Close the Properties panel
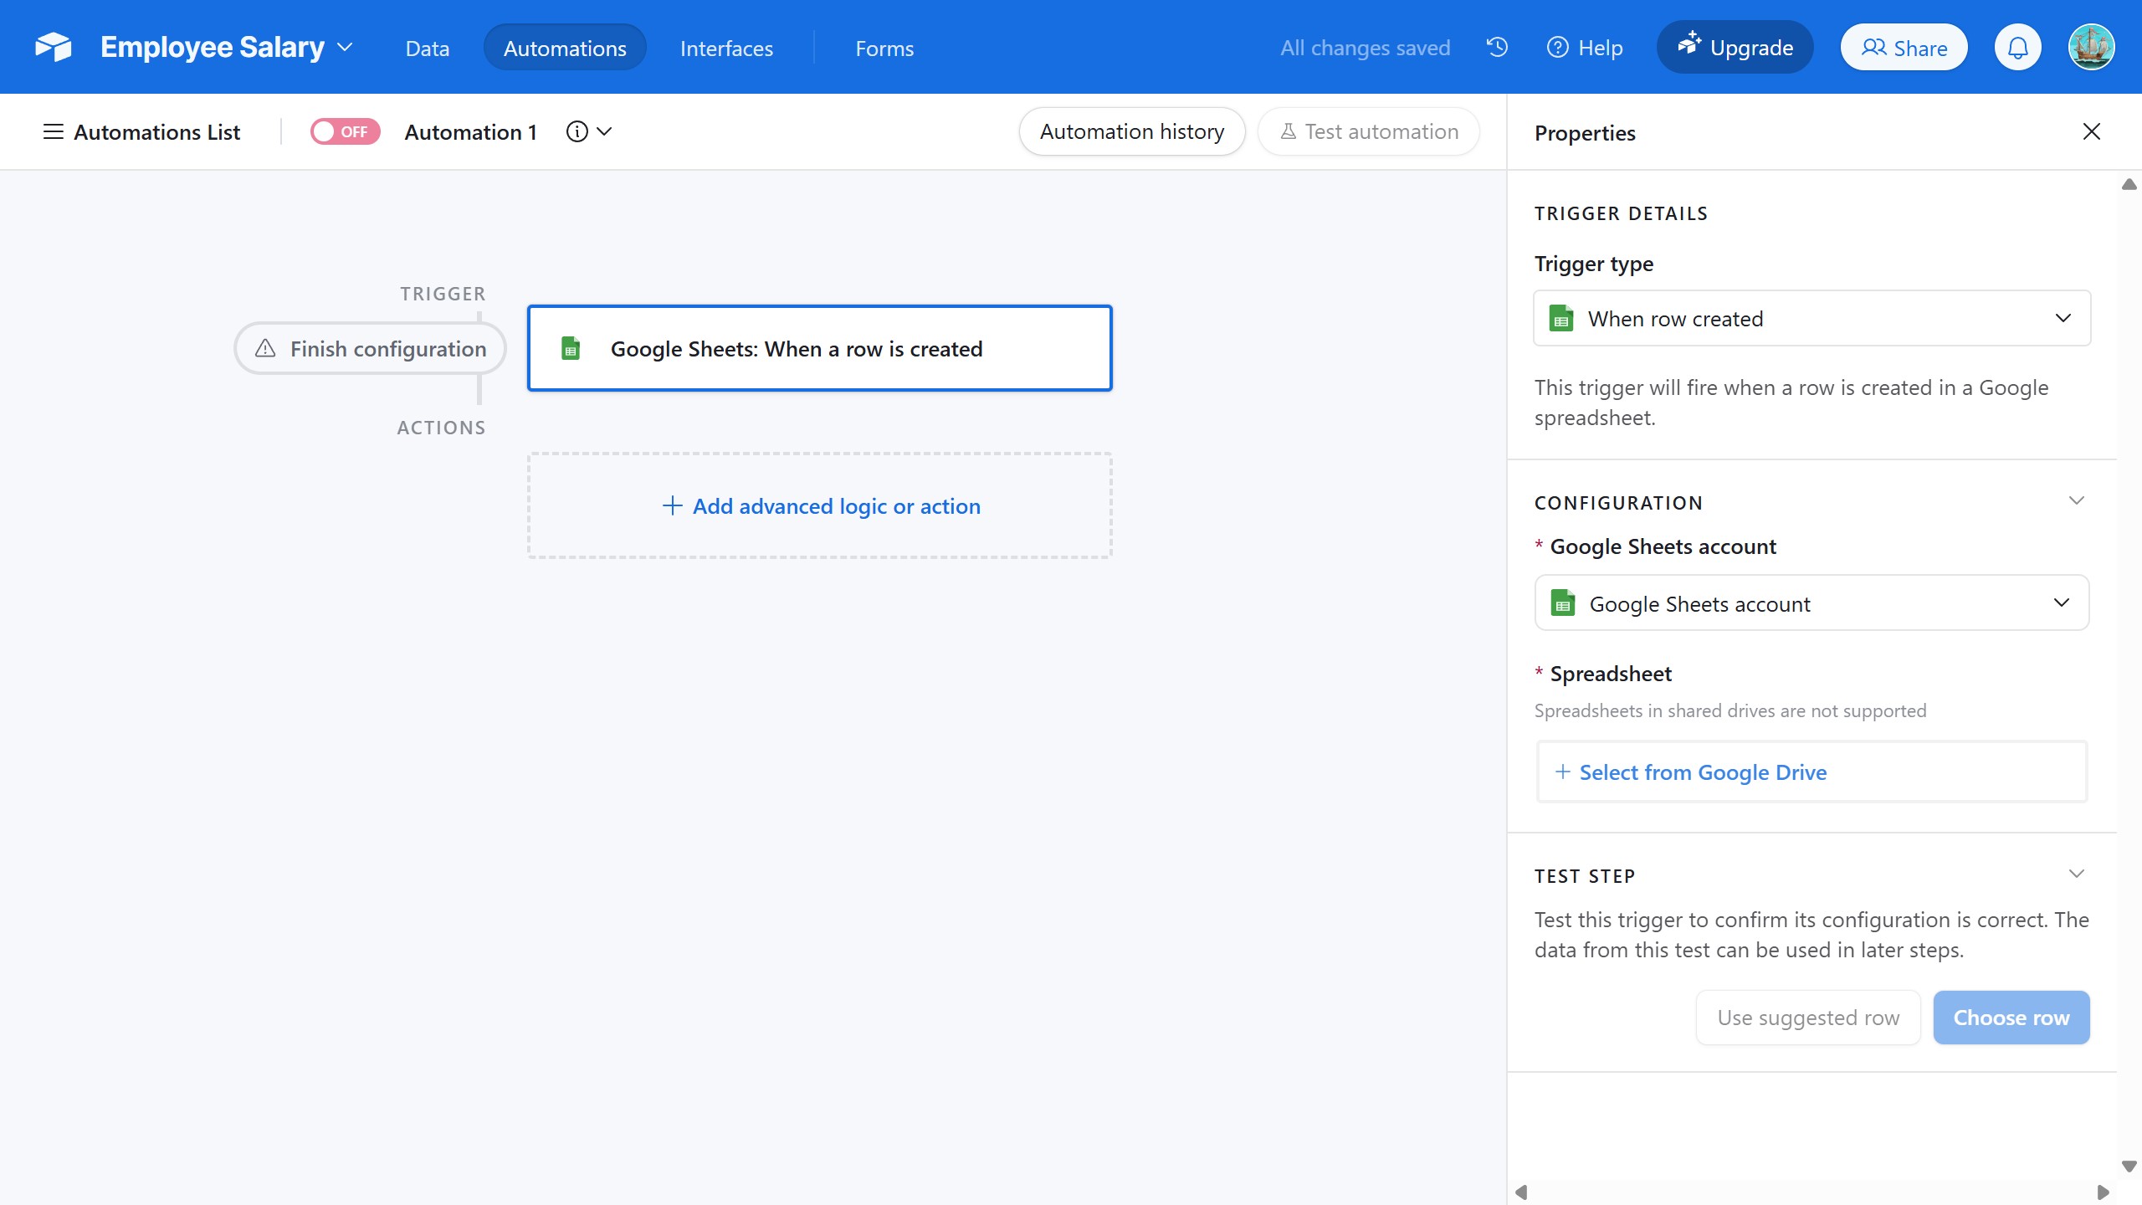The image size is (2142, 1205). 2091,131
